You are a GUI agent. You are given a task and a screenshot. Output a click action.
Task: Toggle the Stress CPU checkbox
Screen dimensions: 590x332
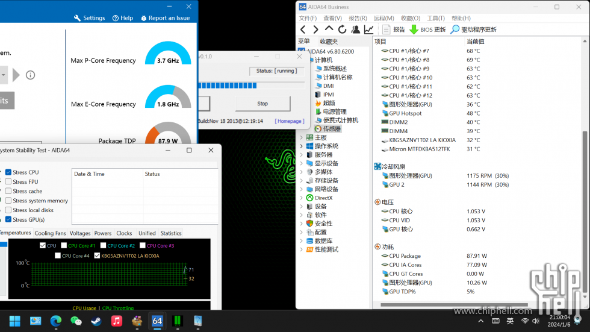coord(8,172)
